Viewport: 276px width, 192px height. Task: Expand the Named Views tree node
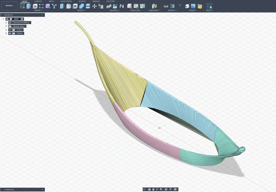pos(6,26)
